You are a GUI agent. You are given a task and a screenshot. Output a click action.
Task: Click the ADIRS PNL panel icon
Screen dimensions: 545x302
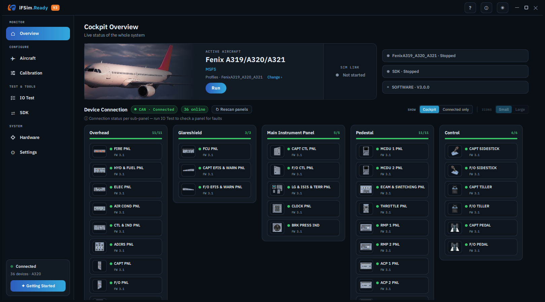pos(100,247)
